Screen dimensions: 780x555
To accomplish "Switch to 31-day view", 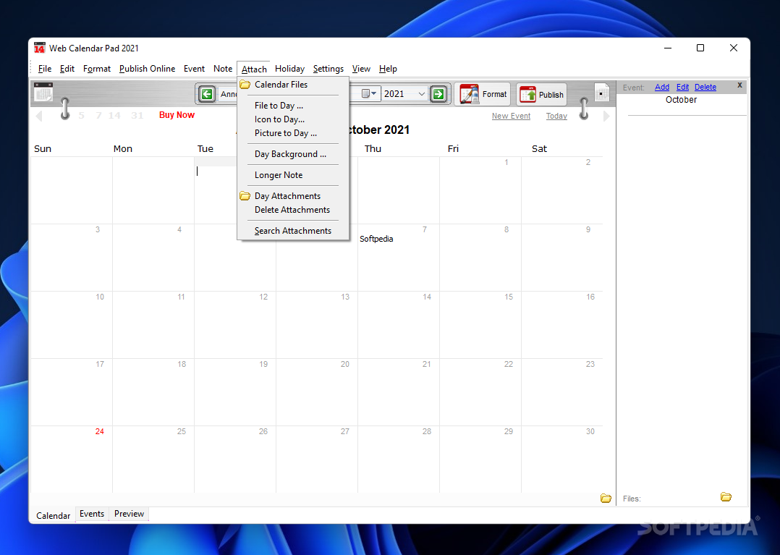I will (137, 115).
